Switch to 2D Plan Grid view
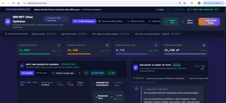 (x=41, y=73)
